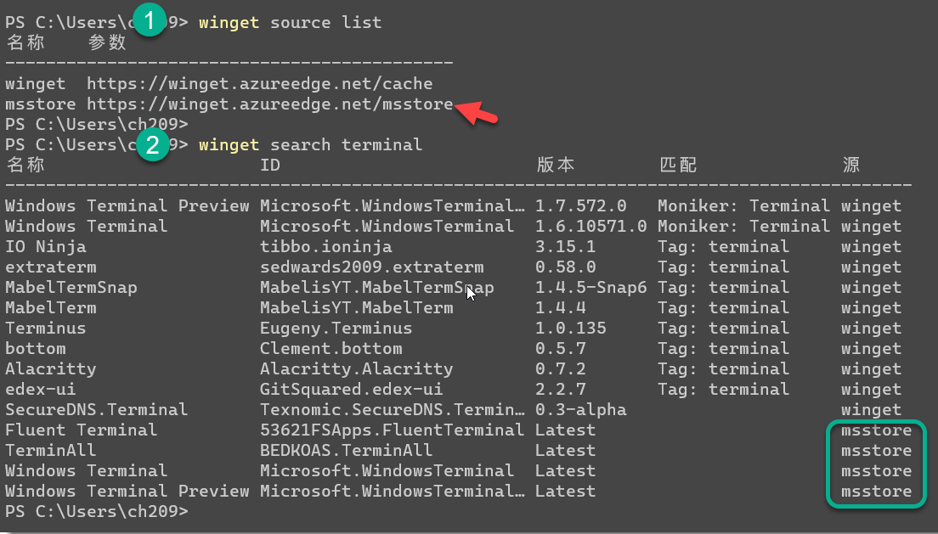Select "Alacritty" in the name column

(51, 369)
